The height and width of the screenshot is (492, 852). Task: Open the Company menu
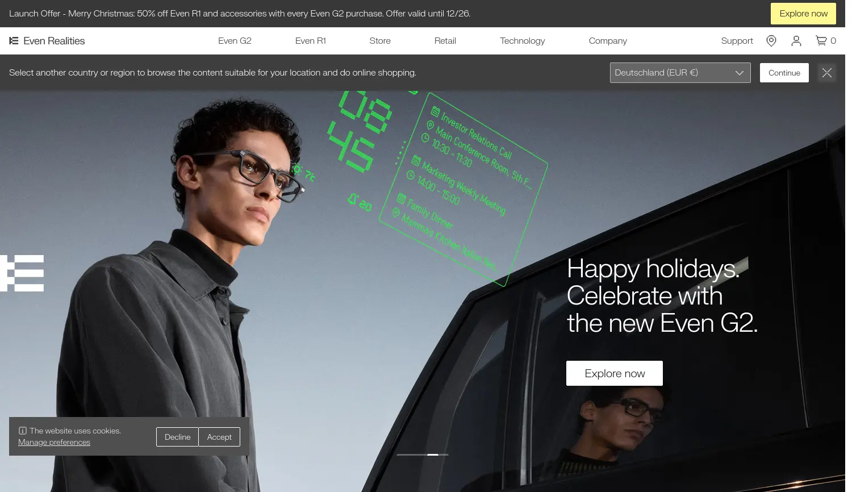click(608, 40)
